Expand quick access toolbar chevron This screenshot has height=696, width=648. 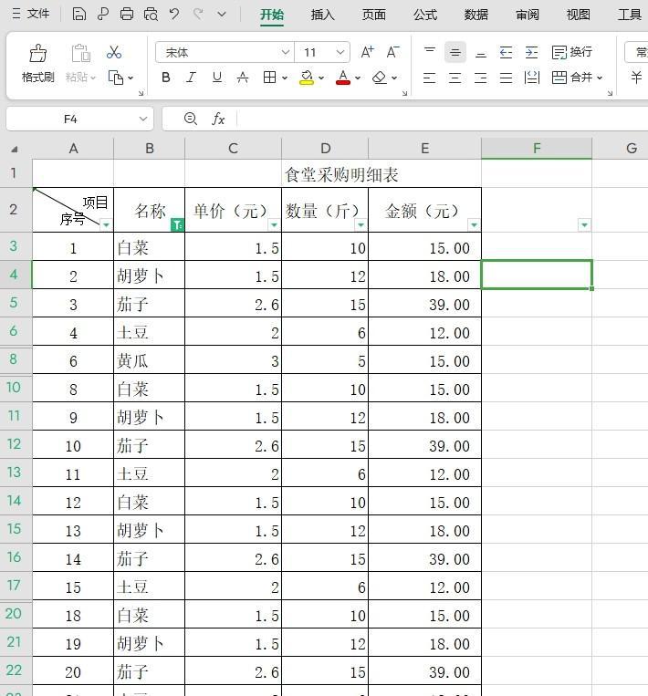tap(222, 15)
